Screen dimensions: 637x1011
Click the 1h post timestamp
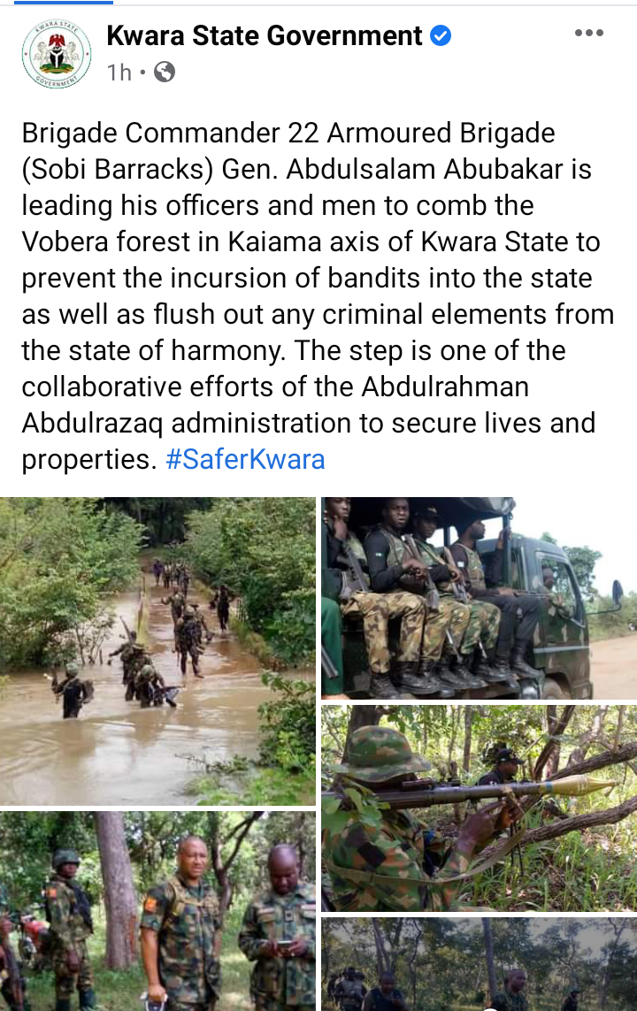pos(119,73)
